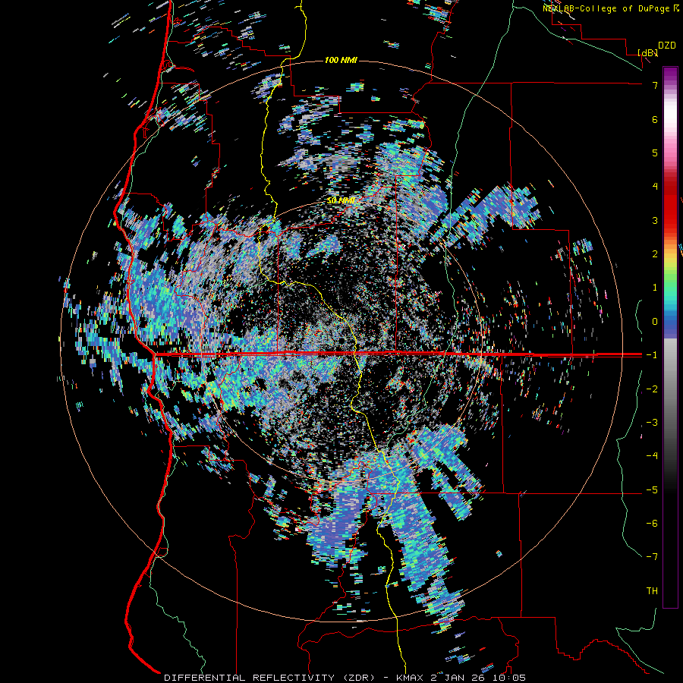Screen dimensions: 683x683
Task: Click the TH label on legend
Action: pyautogui.click(x=652, y=590)
